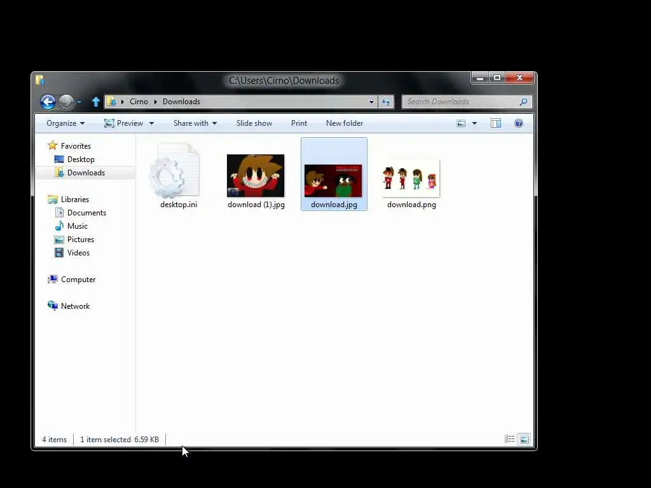
Task: Open the Pictures library
Action: click(81, 240)
